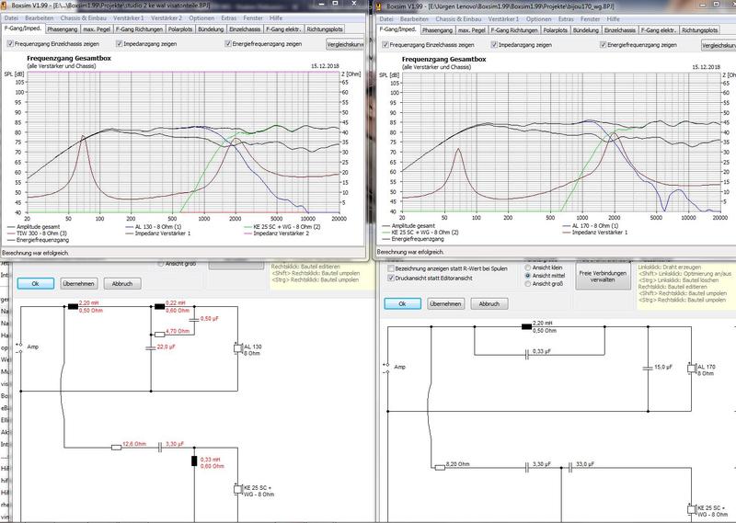Select 2,20 mH inductor in right schematic
Image resolution: width=736 pixels, height=523 pixels.
point(526,326)
